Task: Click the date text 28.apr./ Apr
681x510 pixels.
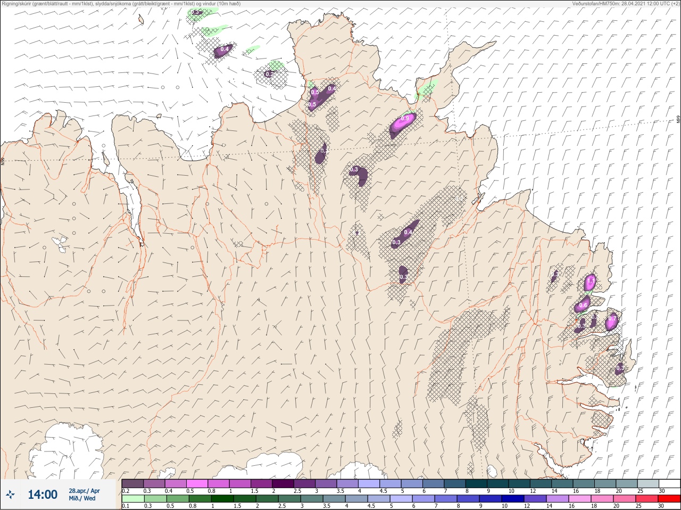Action: [x=84, y=491]
